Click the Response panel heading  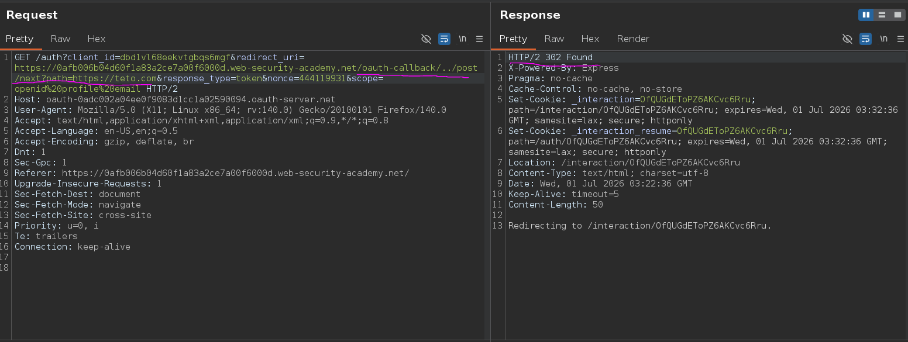tap(530, 15)
